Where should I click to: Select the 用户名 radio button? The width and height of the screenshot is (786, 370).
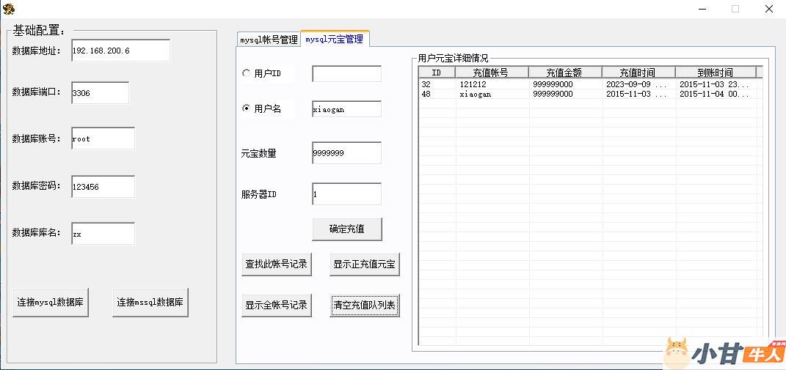pyautogui.click(x=247, y=108)
